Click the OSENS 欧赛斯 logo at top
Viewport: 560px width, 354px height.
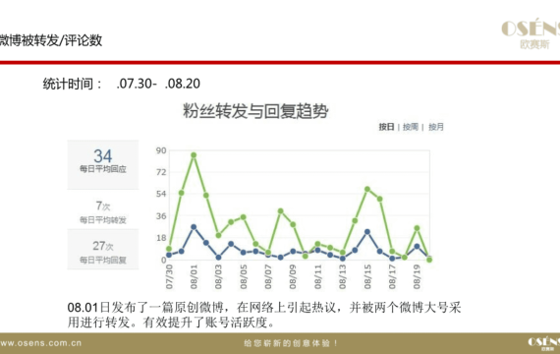(531, 34)
